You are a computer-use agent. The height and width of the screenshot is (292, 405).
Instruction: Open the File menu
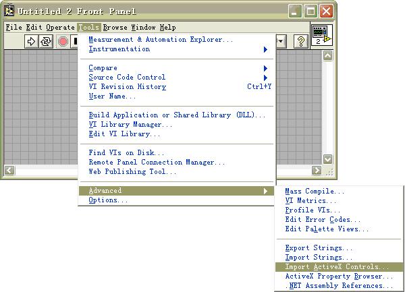13,28
